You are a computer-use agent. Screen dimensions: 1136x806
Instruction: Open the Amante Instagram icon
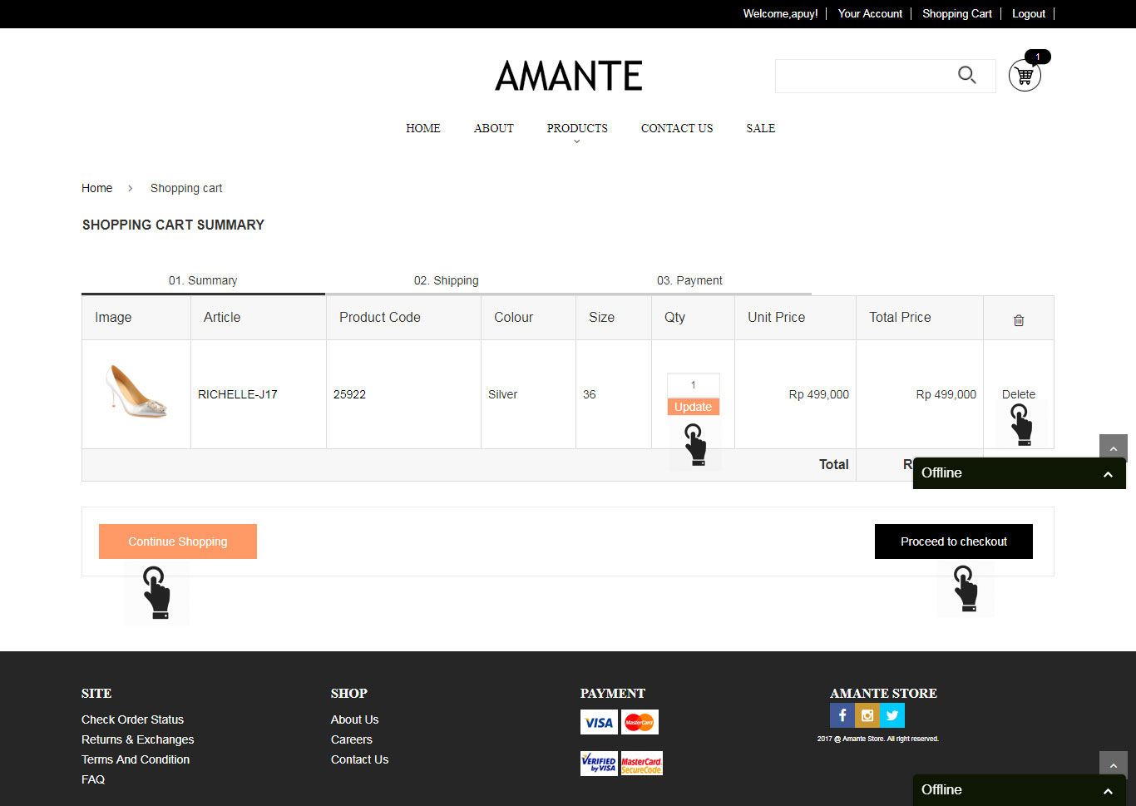(x=867, y=715)
